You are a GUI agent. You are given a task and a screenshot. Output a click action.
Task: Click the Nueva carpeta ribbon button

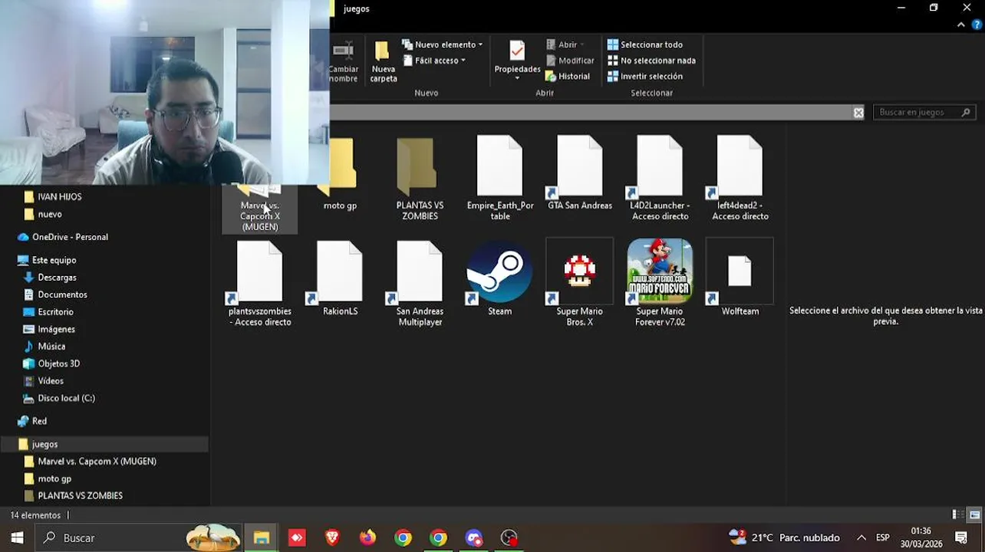(383, 61)
